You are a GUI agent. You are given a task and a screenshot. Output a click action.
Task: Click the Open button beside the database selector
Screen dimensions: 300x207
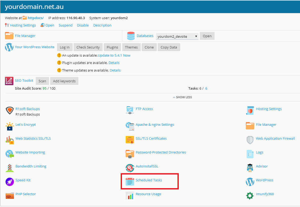pyautogui.click(x=207, y=36)
